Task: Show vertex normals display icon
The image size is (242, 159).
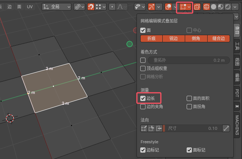Action: (x=144, y=128)
